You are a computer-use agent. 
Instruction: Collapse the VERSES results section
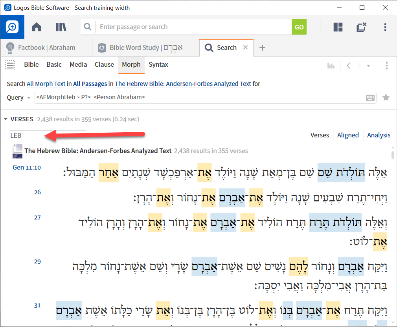click(x=6, y=119)
